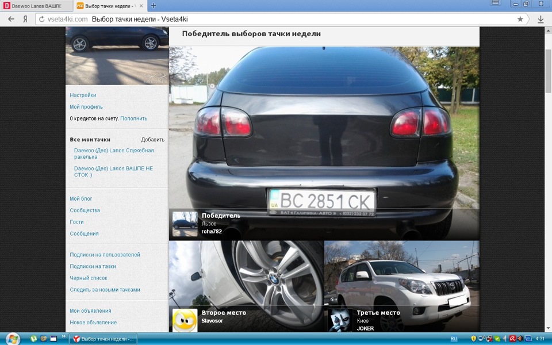Click the scrollbar down arrow

coord(548,328)
